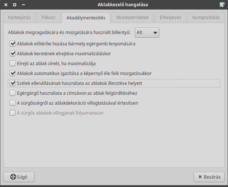The image size is (228, 187).
Task: Disable 'Ablakok keretének elrejtése maximalizáláskor'
Action: [x=12, y=54]
